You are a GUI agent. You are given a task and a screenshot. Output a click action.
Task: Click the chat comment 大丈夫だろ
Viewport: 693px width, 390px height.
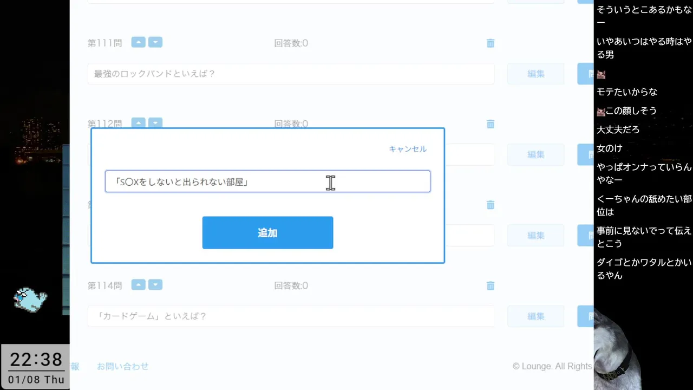(618, 129)
